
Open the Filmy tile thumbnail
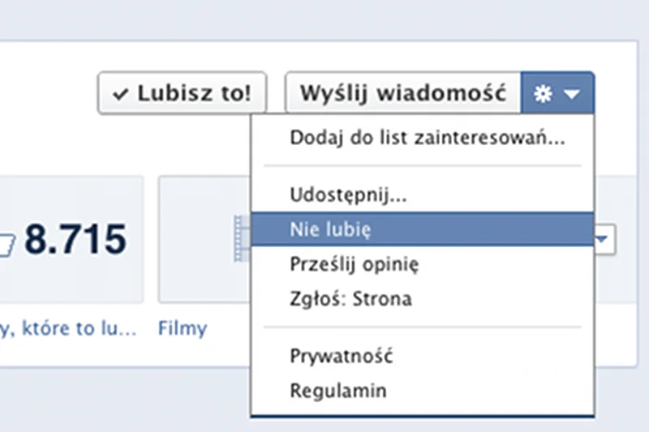coord(204,239)
